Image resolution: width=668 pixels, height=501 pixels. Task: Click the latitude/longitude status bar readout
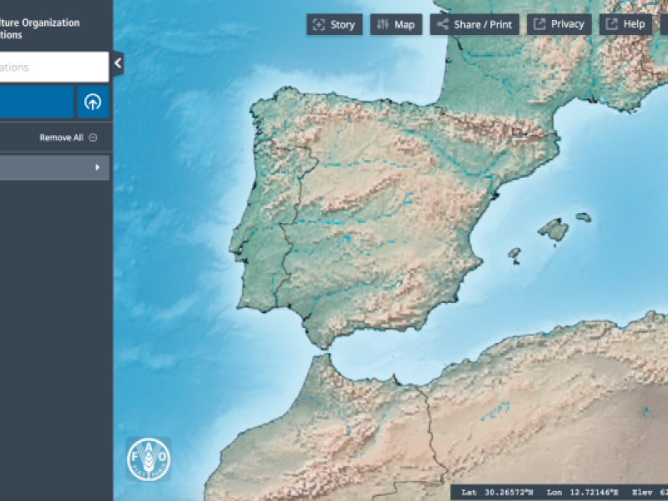point(559,493)
